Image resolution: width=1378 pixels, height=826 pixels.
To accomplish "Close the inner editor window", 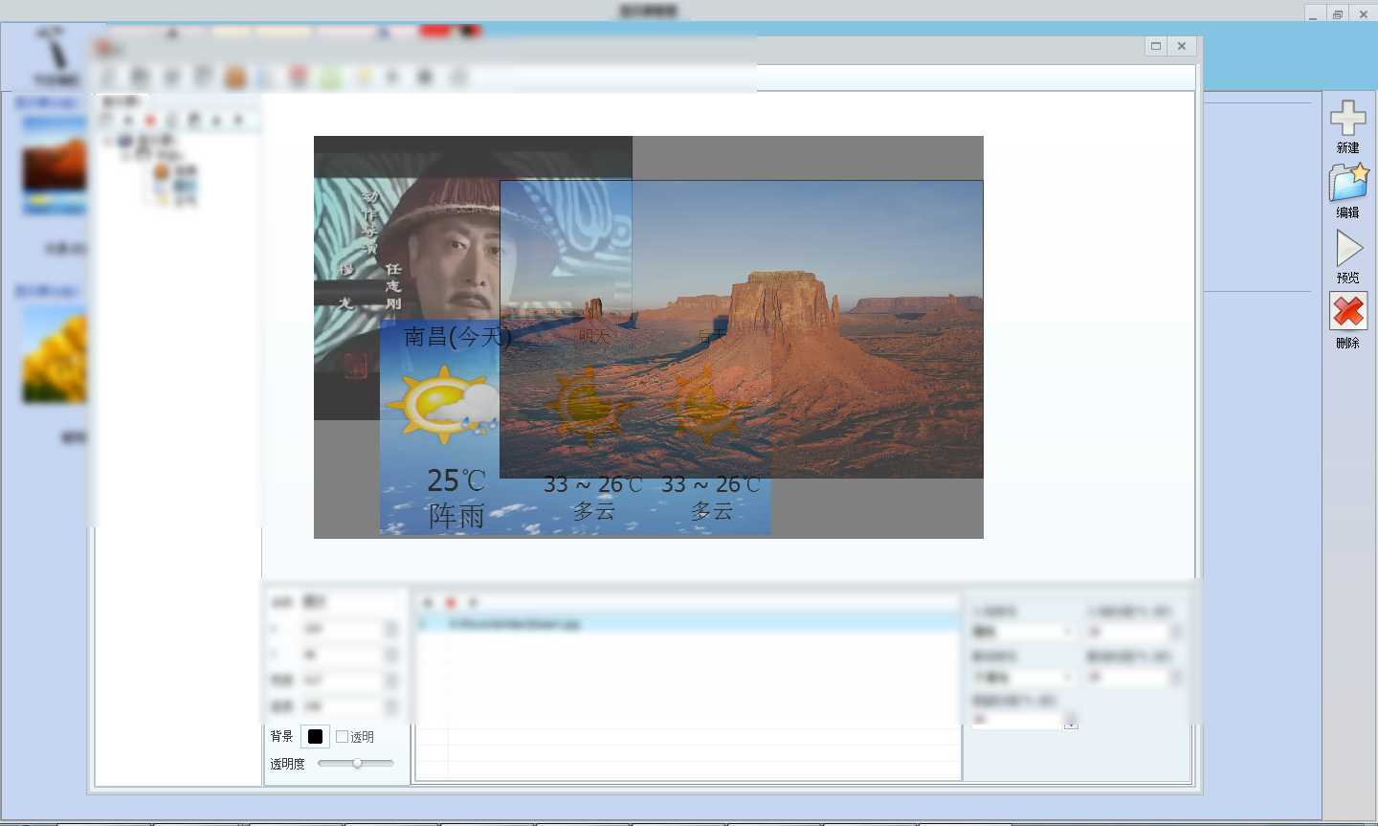I will (1182, 46).
